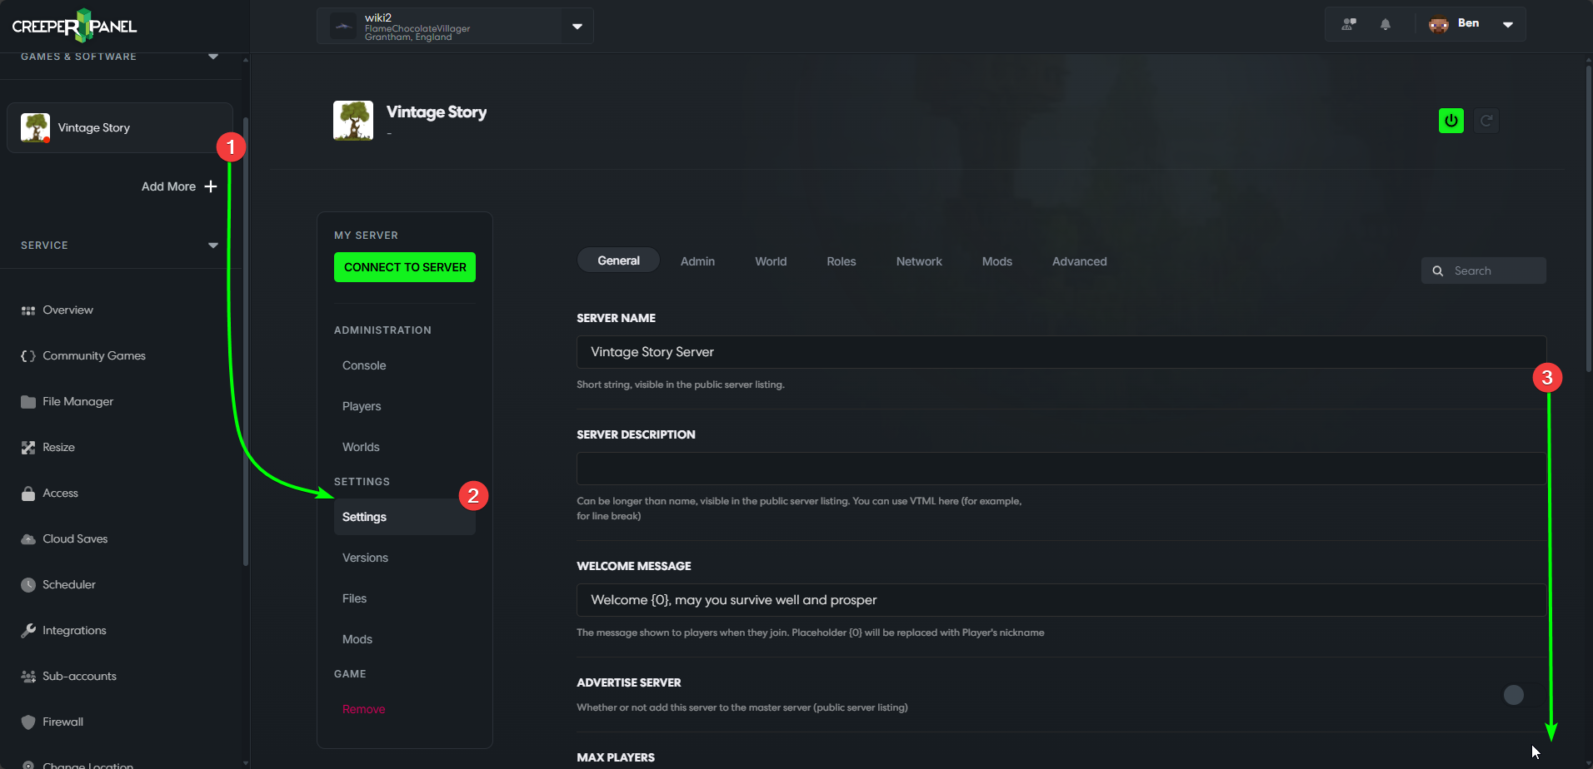Open the notifications bell
The image size is (1593, 769).
pos(1386,24)
